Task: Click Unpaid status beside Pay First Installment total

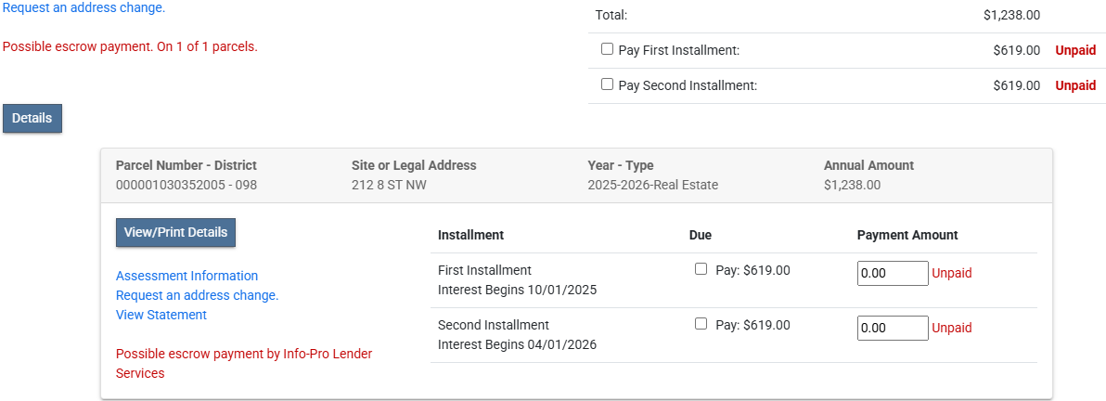Action: coord(1075,50)
